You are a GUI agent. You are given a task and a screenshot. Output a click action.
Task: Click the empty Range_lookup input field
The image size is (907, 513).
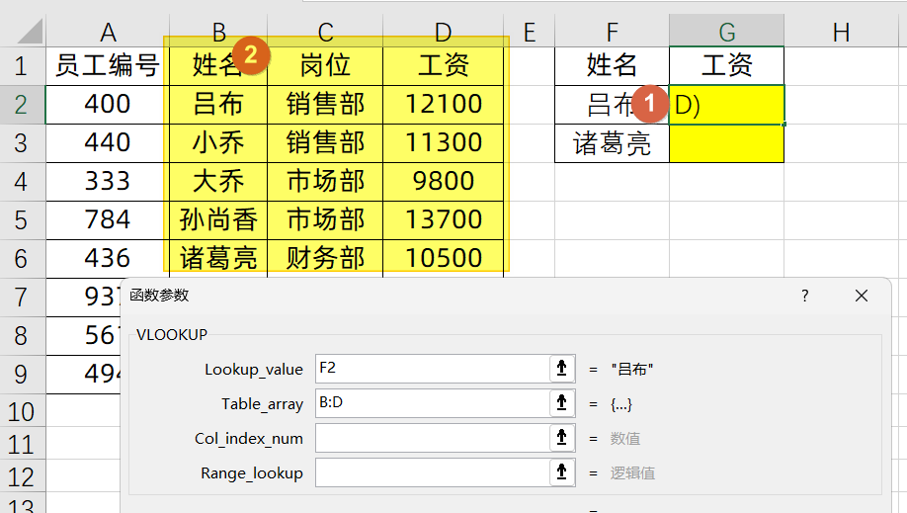pos(432,472)
